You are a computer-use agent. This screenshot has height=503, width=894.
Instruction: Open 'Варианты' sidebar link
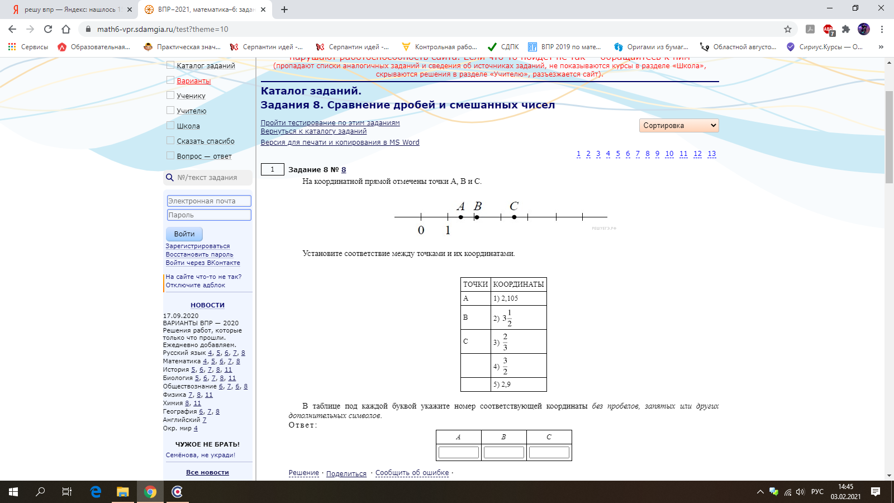[193, 80]
